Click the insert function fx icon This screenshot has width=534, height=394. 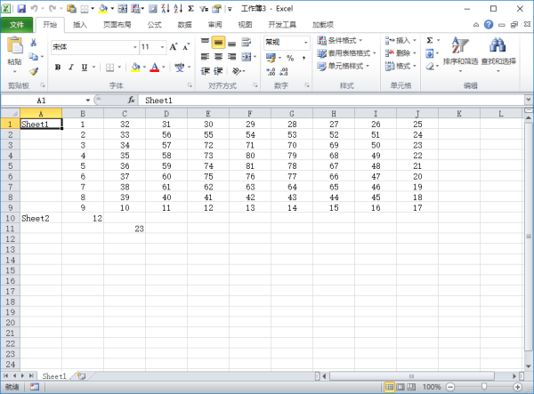[x=132, y=101]
